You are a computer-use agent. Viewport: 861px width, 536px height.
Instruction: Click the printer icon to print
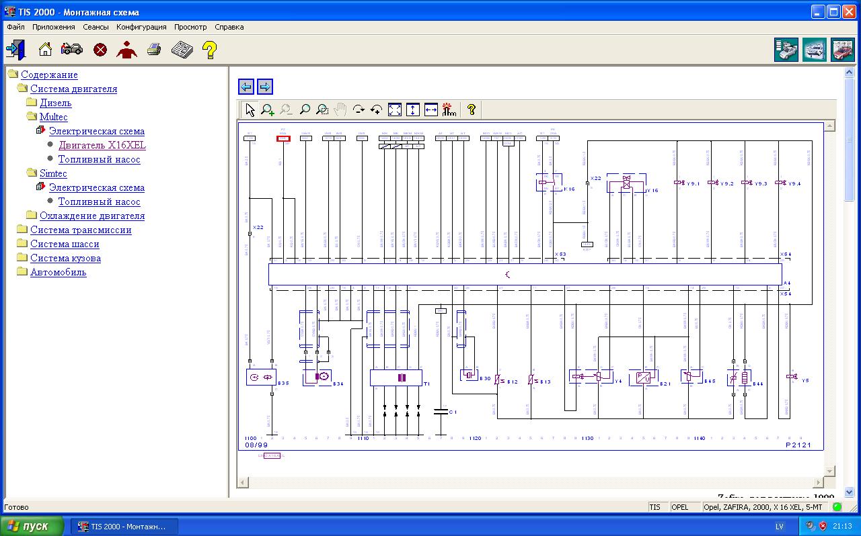coord(154,50)
